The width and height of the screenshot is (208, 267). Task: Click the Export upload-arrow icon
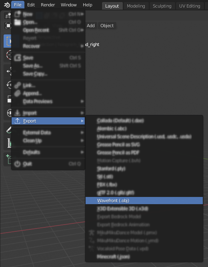17,121
